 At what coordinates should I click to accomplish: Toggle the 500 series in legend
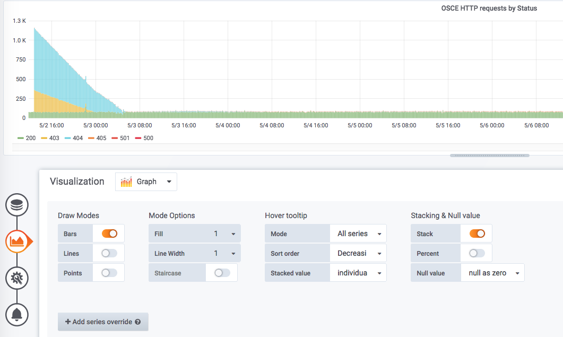coord(144,138)
